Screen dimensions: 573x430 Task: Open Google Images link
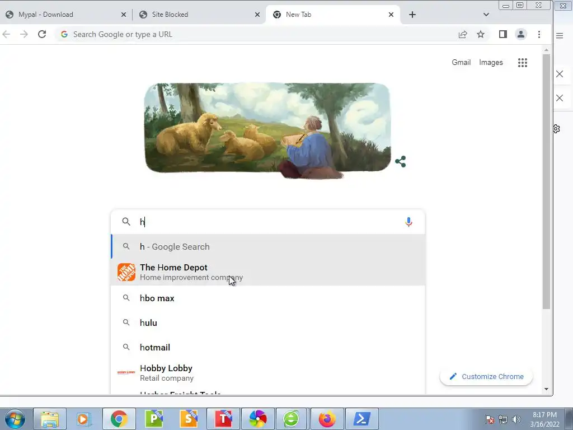[491, 63]
